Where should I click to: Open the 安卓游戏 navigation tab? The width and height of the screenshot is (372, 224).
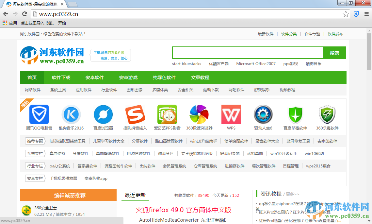click(x=128, y=78)
